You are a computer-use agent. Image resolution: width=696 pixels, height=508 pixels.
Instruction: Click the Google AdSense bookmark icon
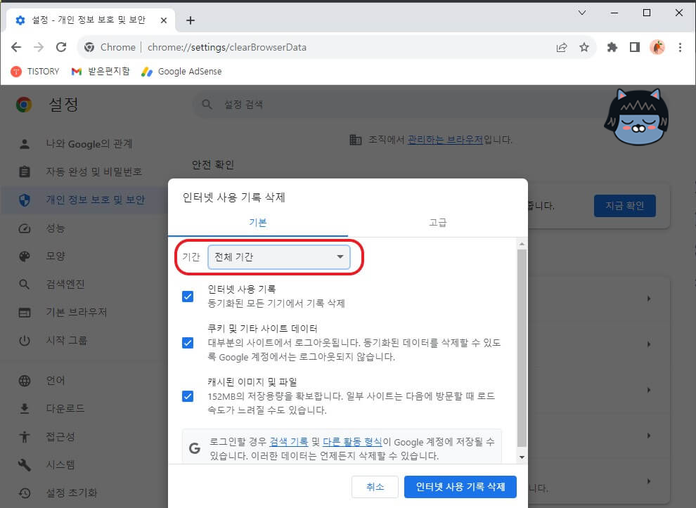tap(147, 71)
